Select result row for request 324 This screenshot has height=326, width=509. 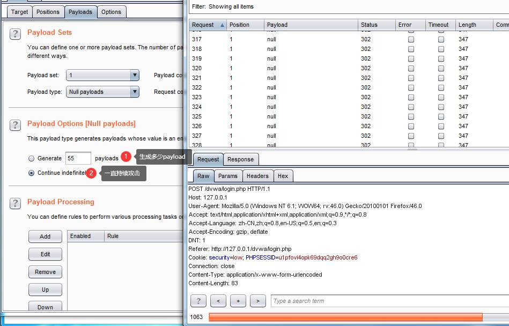(349, 107)
